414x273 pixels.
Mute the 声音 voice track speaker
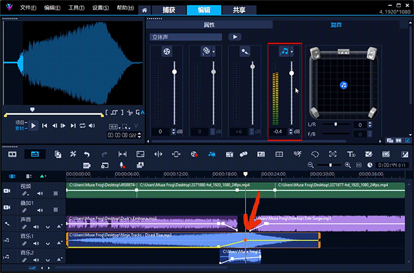click(x=37, y=227)
